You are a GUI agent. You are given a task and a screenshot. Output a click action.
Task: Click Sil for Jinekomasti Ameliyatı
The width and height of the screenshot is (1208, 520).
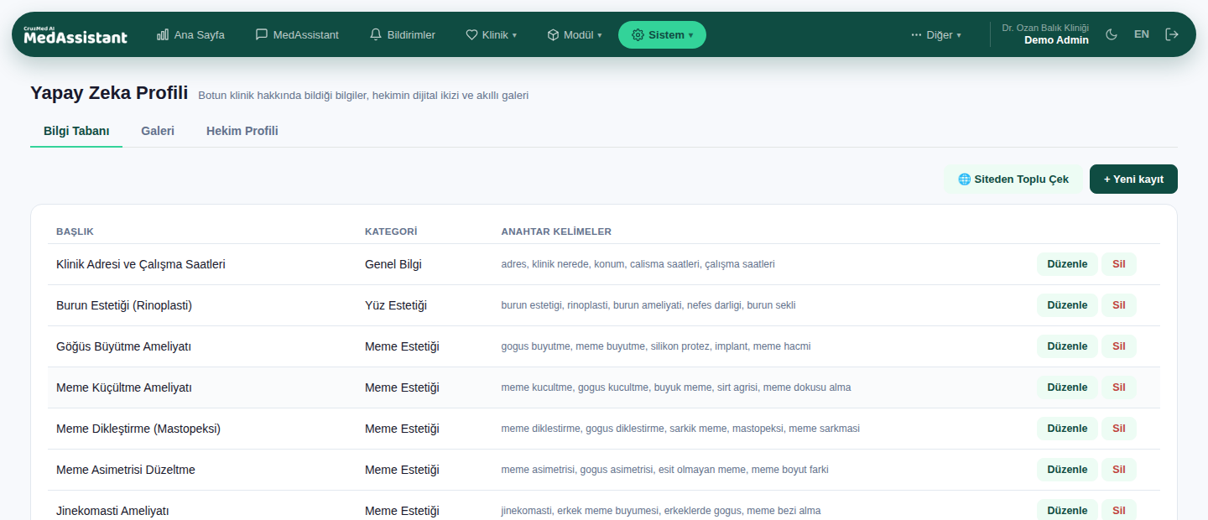(1119, 510)
